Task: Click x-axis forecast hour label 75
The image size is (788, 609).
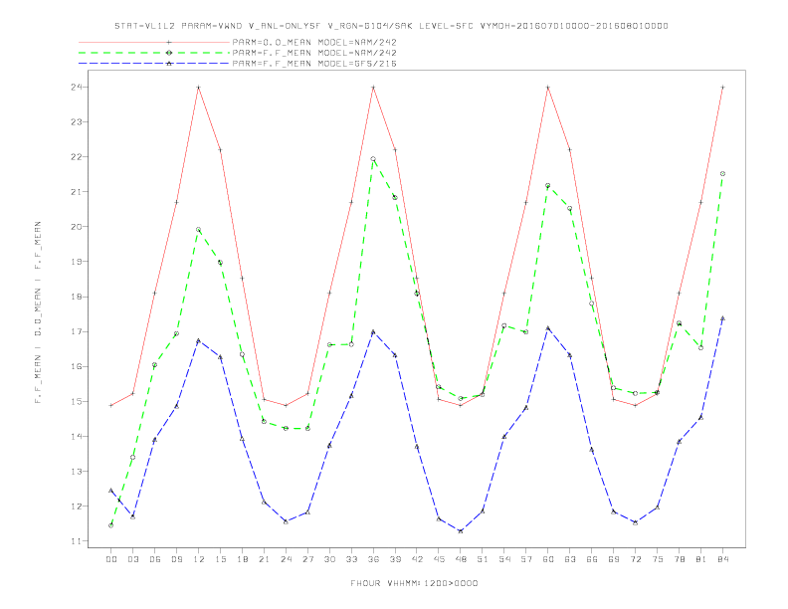Action: tap(658, 559)
